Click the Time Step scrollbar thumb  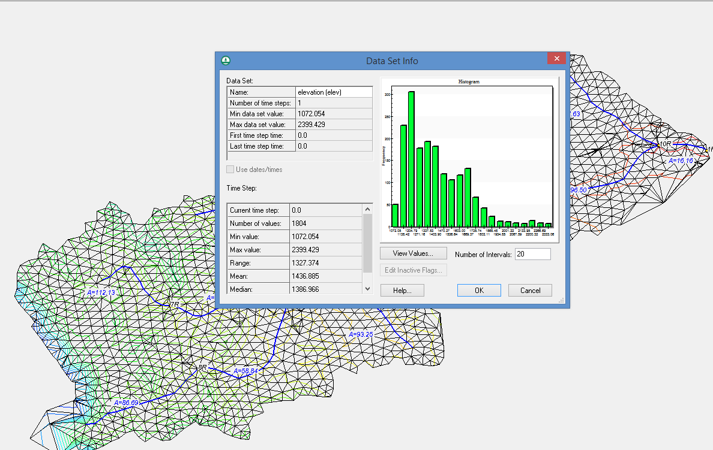pyautogui.click(x=368, y=243)
